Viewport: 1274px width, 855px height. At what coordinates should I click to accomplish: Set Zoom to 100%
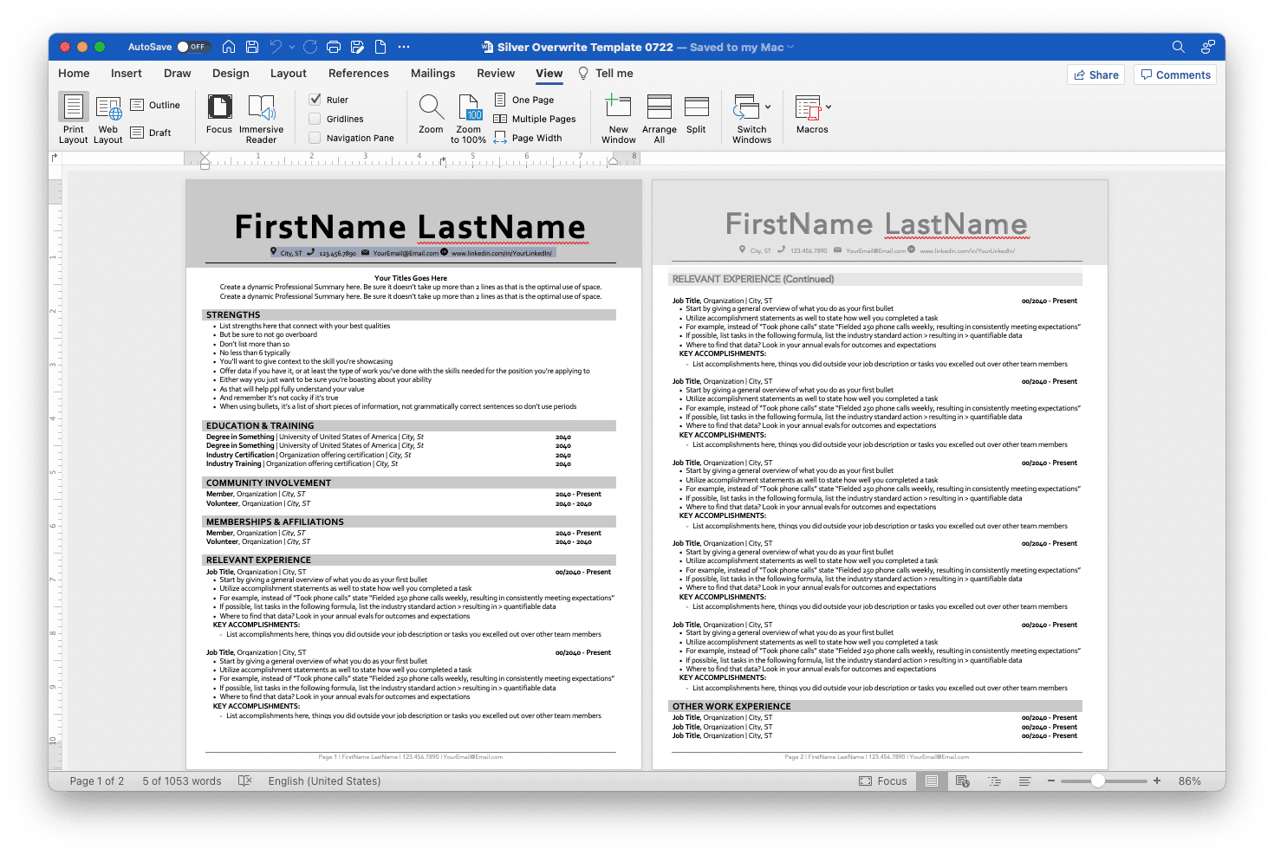(468, 119)
